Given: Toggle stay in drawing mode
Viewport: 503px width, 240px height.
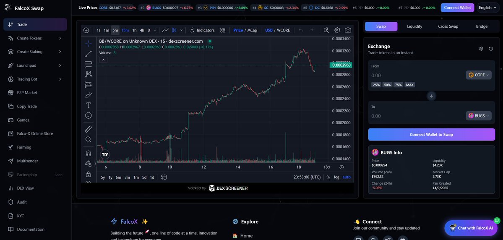Looking at the screenshot, I should pyautogui.click(x=88, y=164).
